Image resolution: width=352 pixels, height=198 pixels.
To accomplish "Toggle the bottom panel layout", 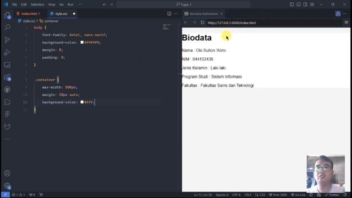I will [298, 4].
